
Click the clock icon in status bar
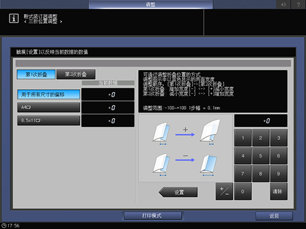[x=4, y=225]
